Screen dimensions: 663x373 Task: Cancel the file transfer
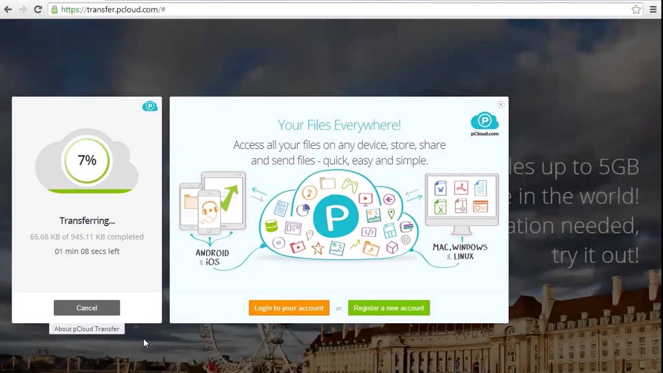[x=87, y=308]
